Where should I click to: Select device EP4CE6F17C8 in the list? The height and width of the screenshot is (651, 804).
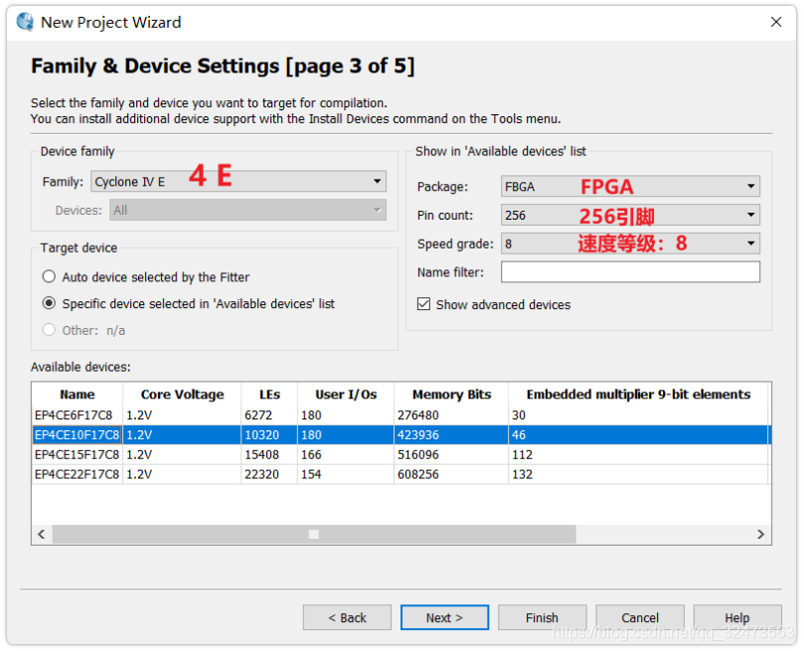74,415
